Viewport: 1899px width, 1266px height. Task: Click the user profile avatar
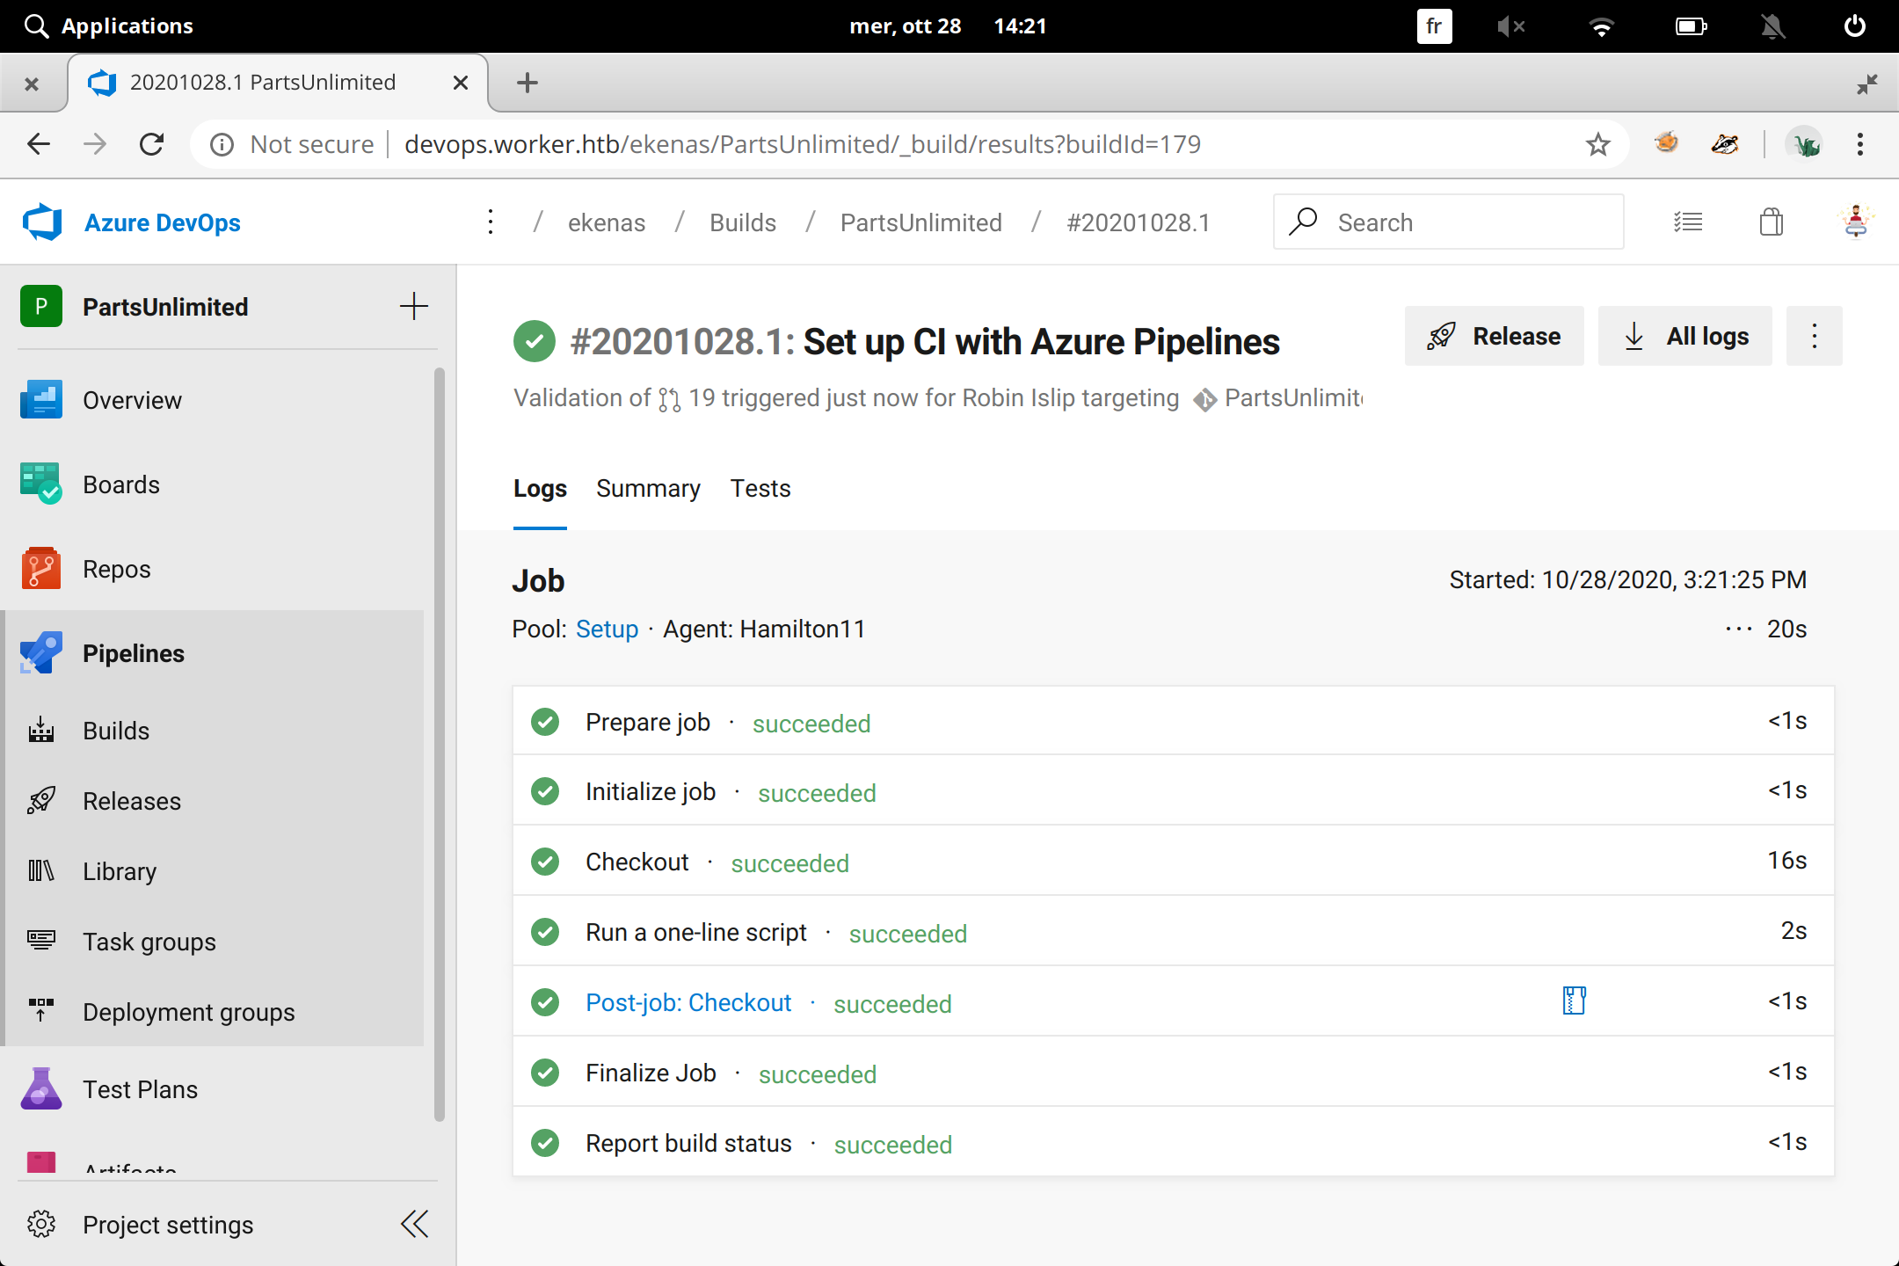click(x=1855, y=222)
